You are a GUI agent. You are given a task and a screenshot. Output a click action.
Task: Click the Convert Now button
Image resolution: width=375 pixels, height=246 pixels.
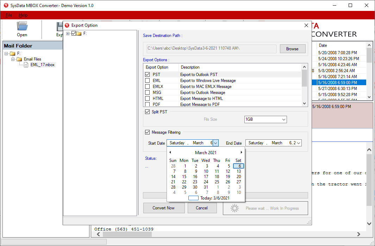click(x=164, y=208)
